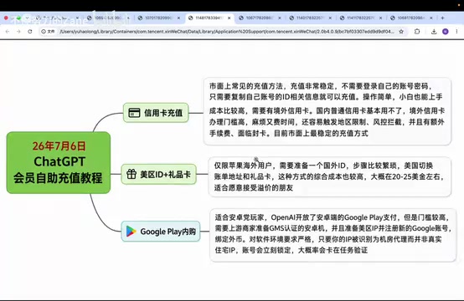Screen dimensions: 464x301
Task: Select the 信用卡充值 node
Action: [x=156, y=113]
